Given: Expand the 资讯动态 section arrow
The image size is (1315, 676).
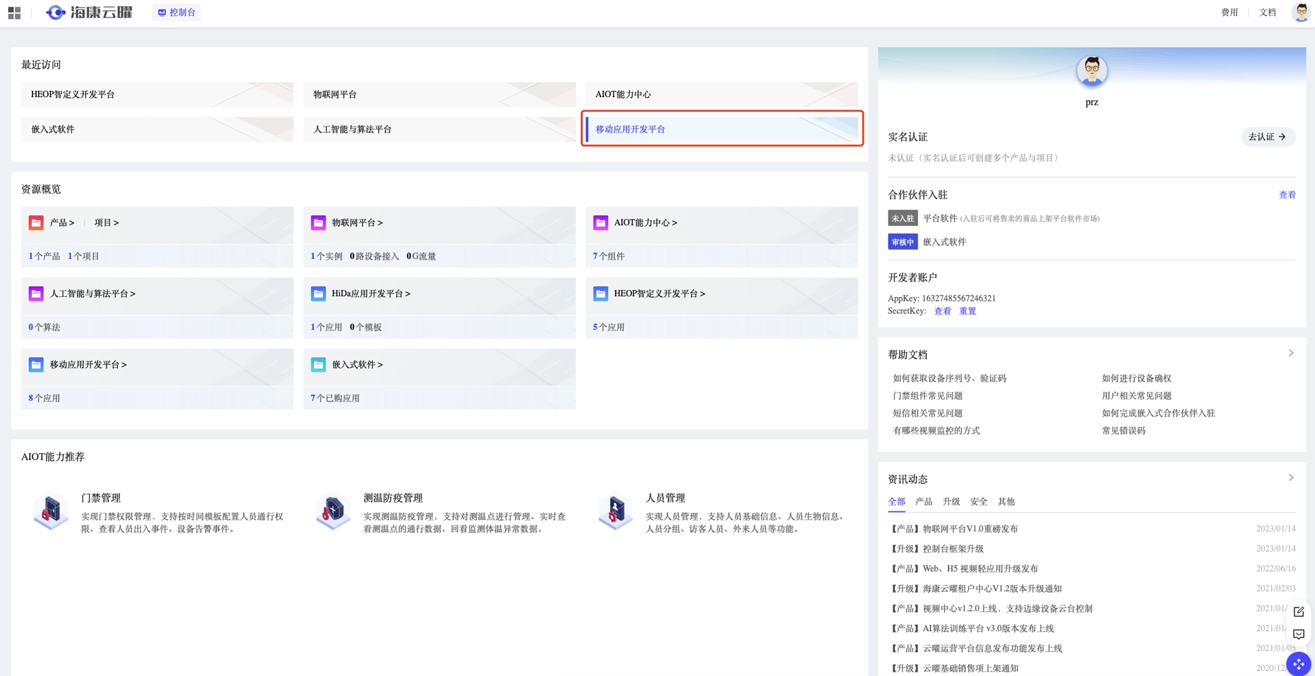Looking at the screenshot, I should tap(1291, 478).
